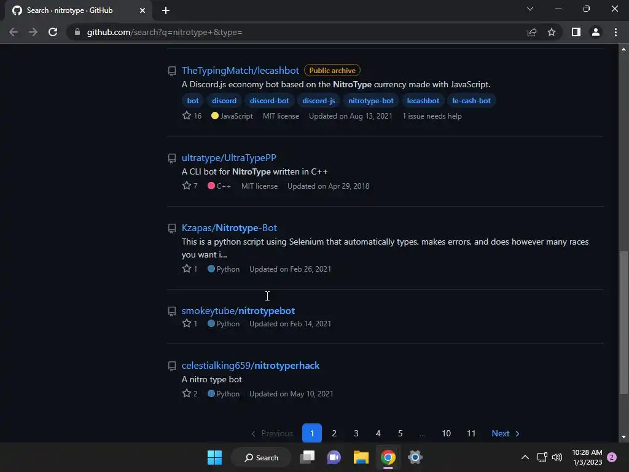Click 'Updated on Apr 29, 2018' text
The width and height of the screenshot is (629, 472).
tap(328, 186)
